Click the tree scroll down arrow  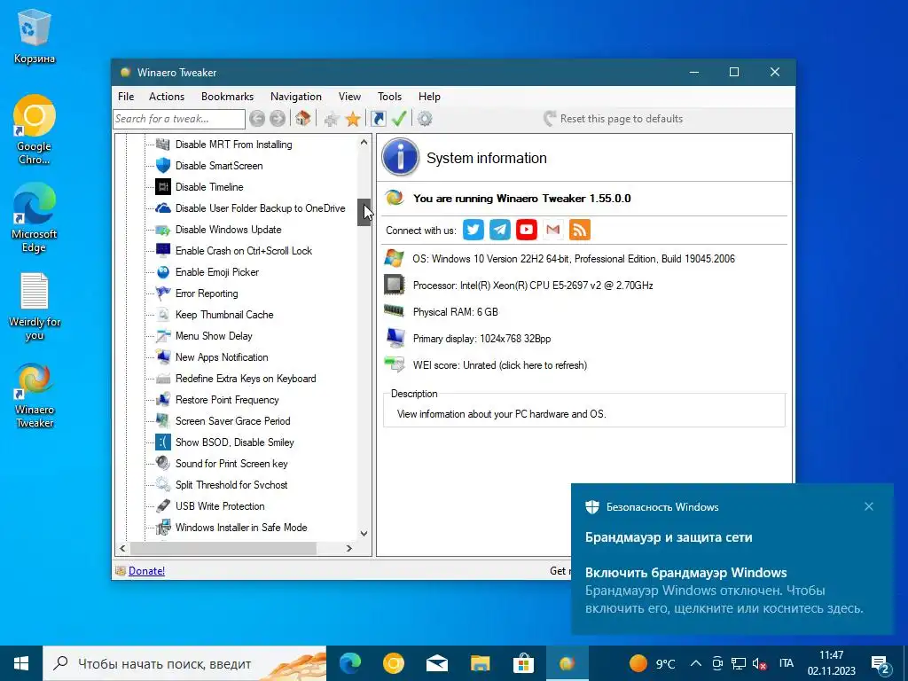tap(364, 533)
